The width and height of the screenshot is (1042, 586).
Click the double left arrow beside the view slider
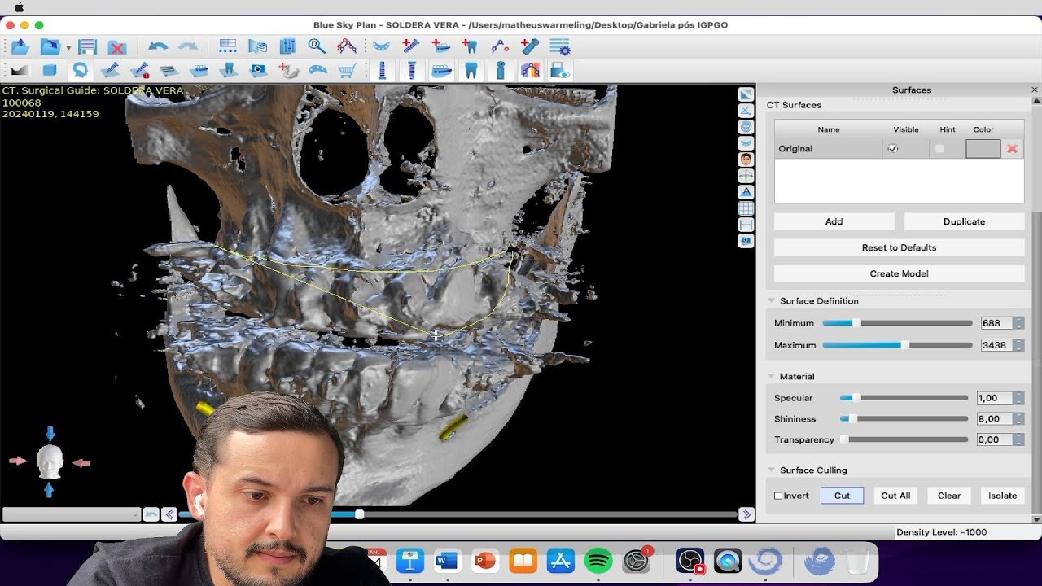(169, 514)
